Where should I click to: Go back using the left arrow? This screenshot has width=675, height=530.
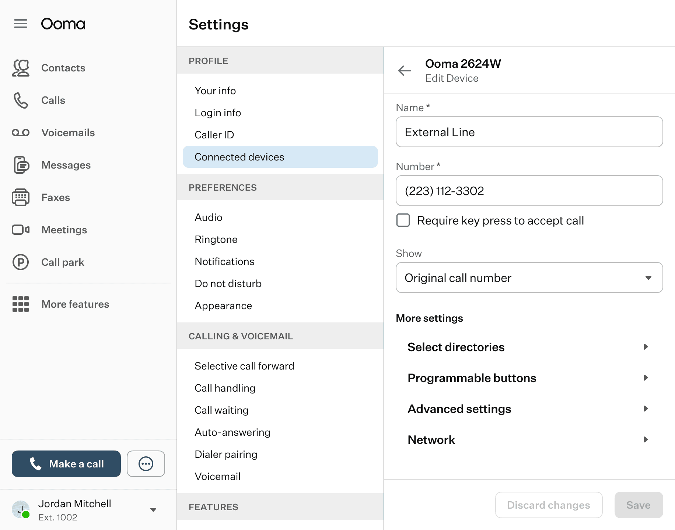405,70
